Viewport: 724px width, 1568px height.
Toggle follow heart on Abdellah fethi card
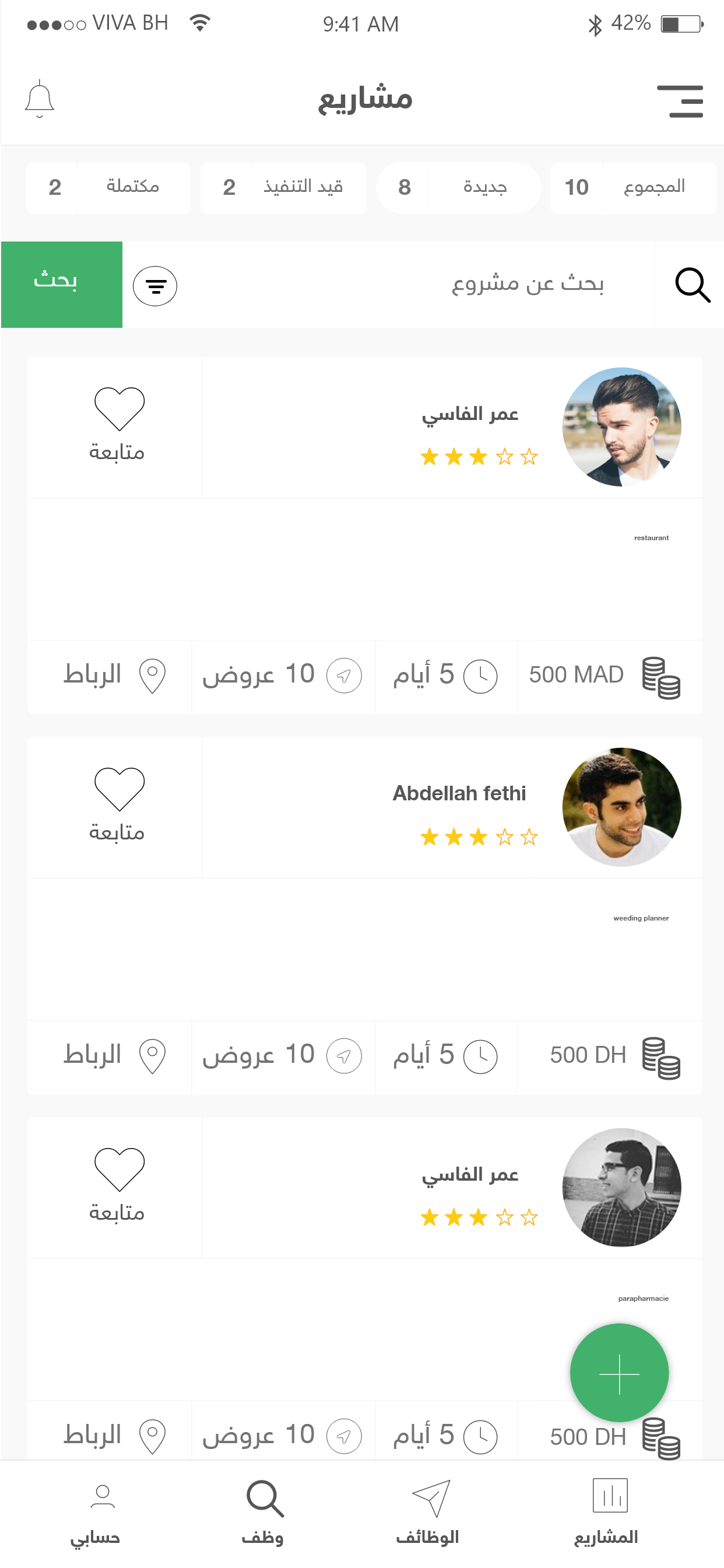[120, 789]
